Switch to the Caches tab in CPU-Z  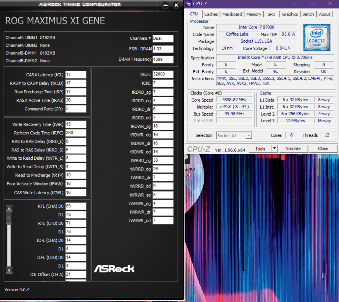pyautogui.click(x=211, y=14)
